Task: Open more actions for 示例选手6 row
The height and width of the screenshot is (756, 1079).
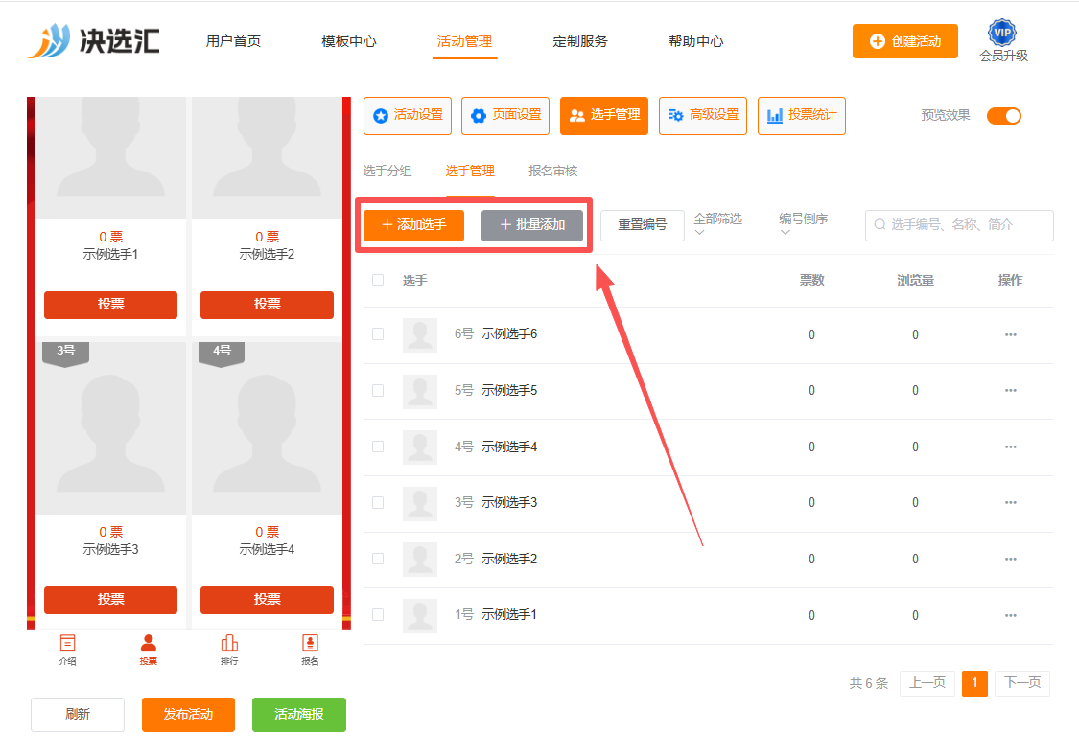Action: 1010,334
